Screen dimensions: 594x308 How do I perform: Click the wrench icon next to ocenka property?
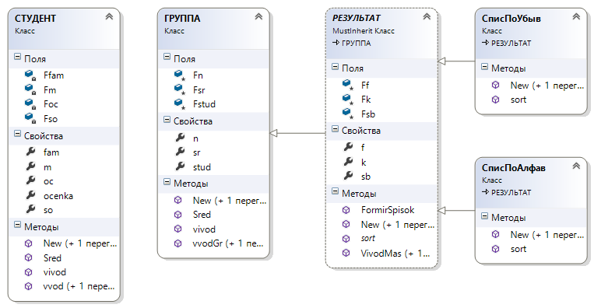click(30, 195)
